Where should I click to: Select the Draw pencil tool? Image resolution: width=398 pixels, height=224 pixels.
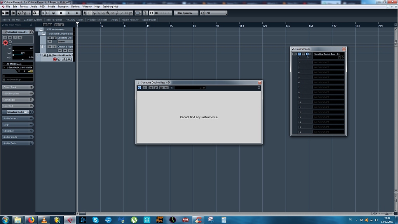click(x=117, y=13)
